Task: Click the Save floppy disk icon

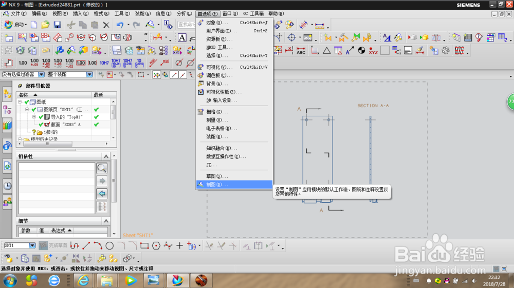Action: click(57, 25)
